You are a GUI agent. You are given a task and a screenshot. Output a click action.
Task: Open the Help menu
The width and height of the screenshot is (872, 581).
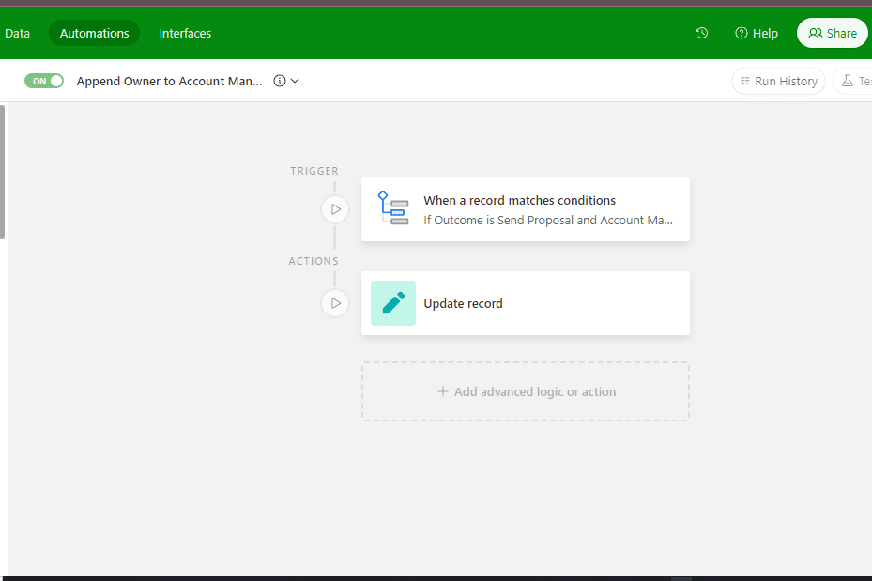(757, 33)
